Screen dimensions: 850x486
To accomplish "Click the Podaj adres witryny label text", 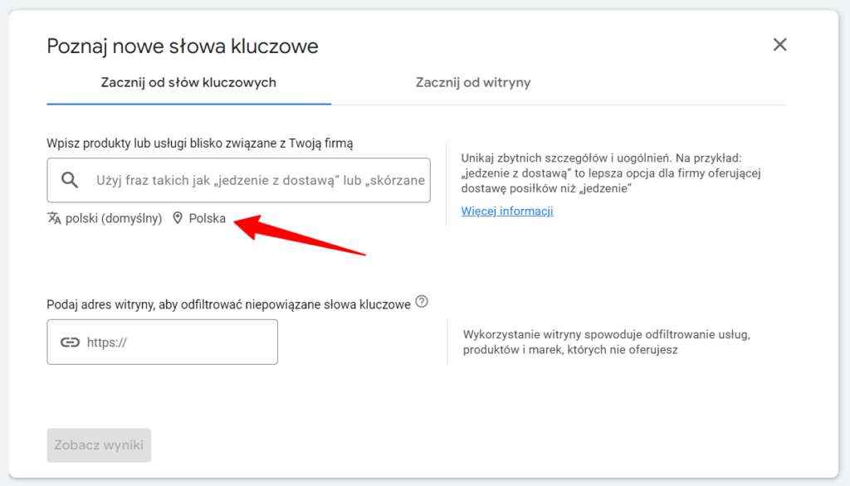I will click(x=228, y=304).
